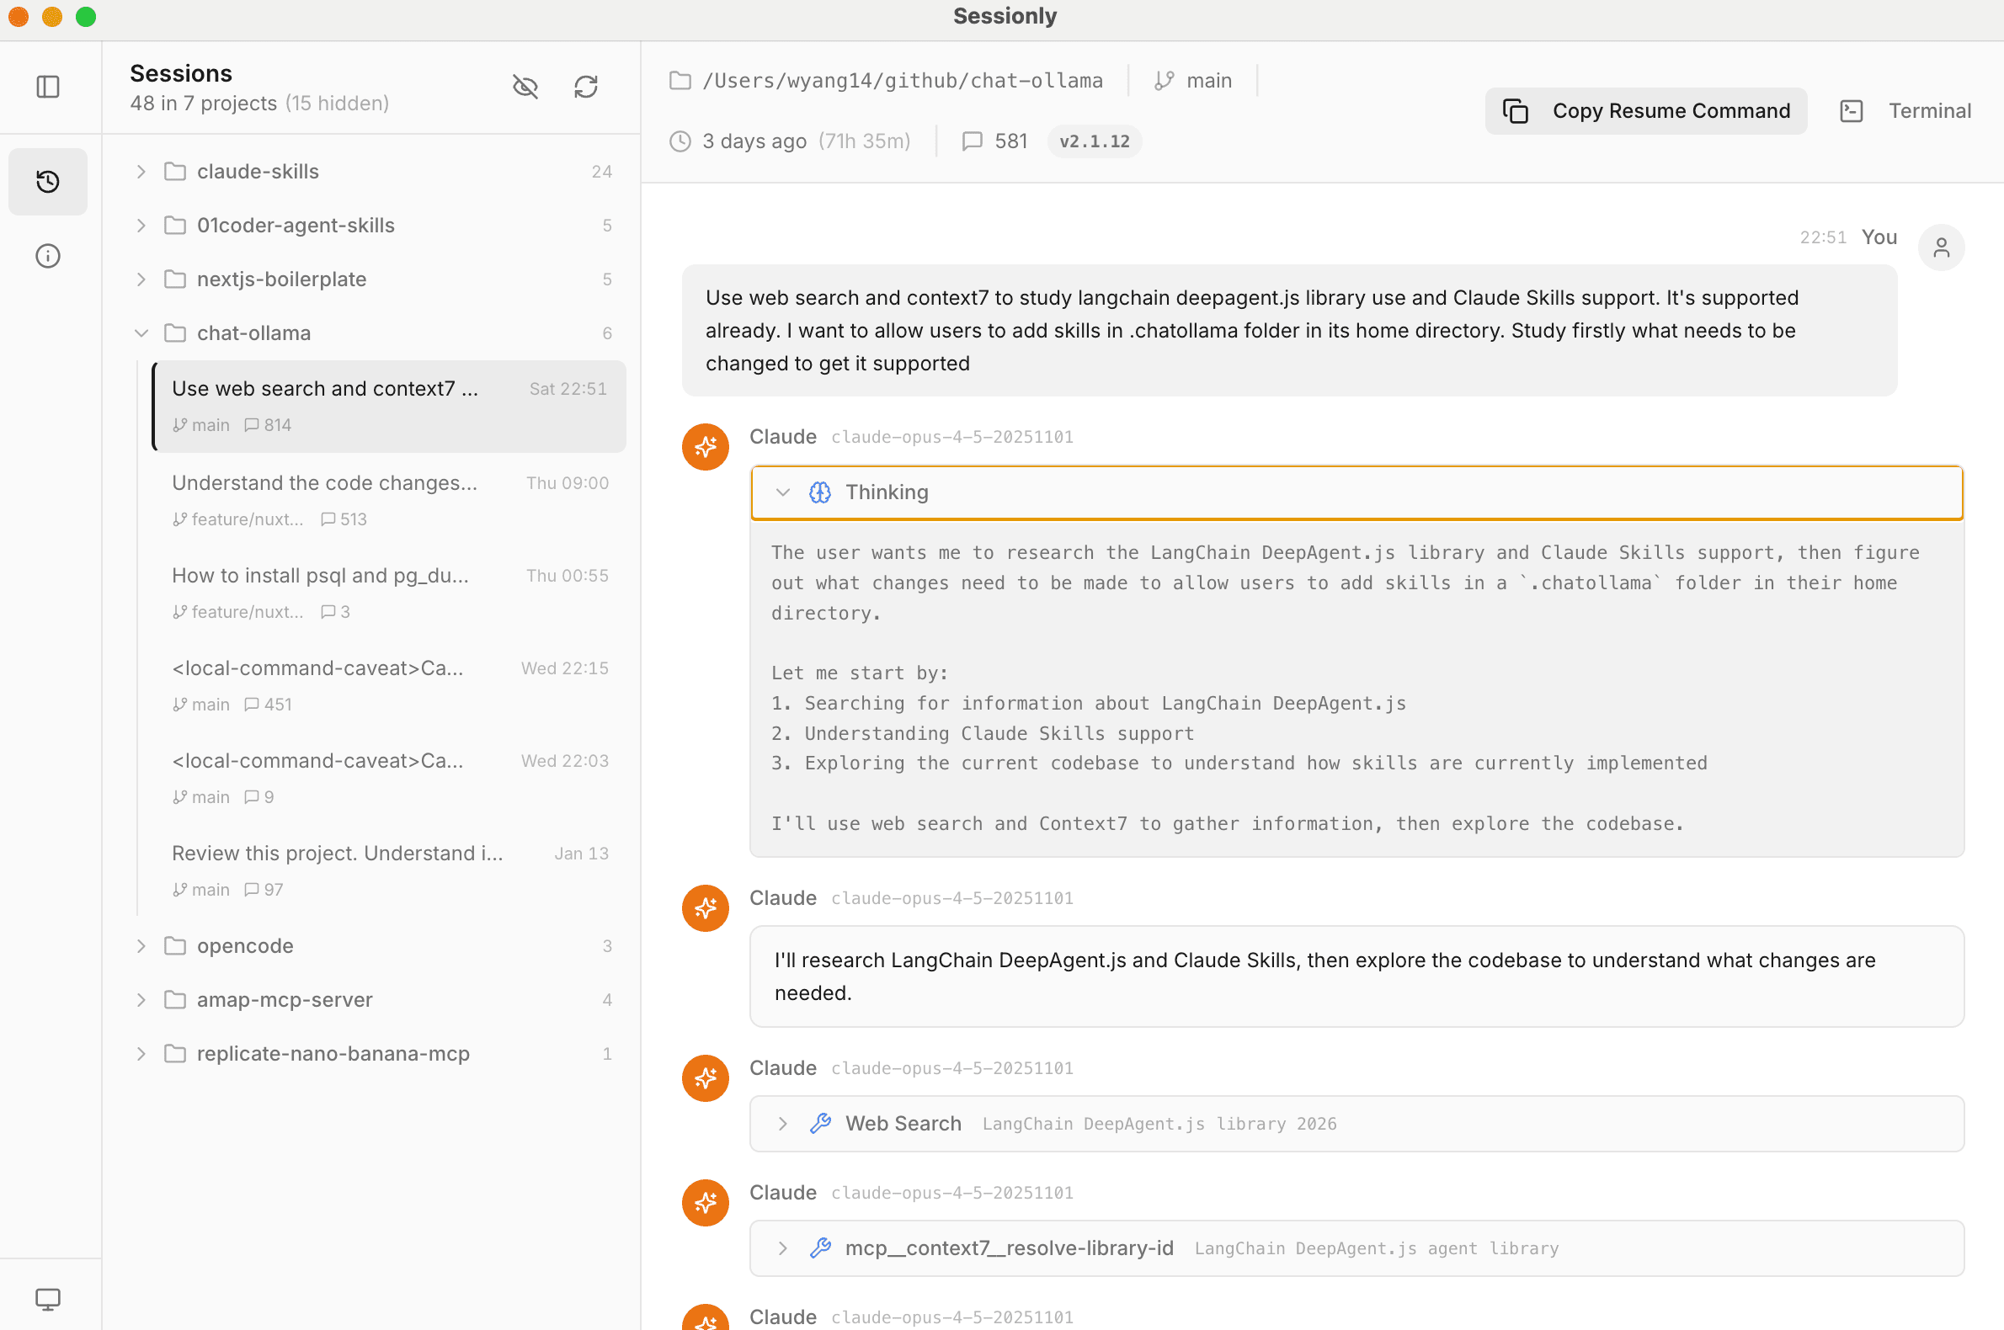This screenshot has width=2004, height=1330.
Task: Collapse the Thinking section
Action: [782, 492]
